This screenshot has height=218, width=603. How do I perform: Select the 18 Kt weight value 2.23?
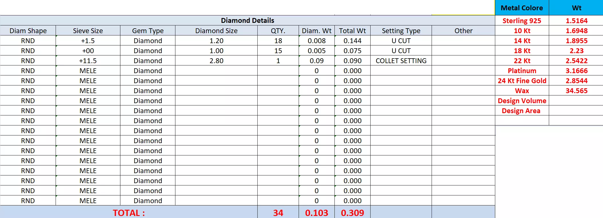coord(576,51)
